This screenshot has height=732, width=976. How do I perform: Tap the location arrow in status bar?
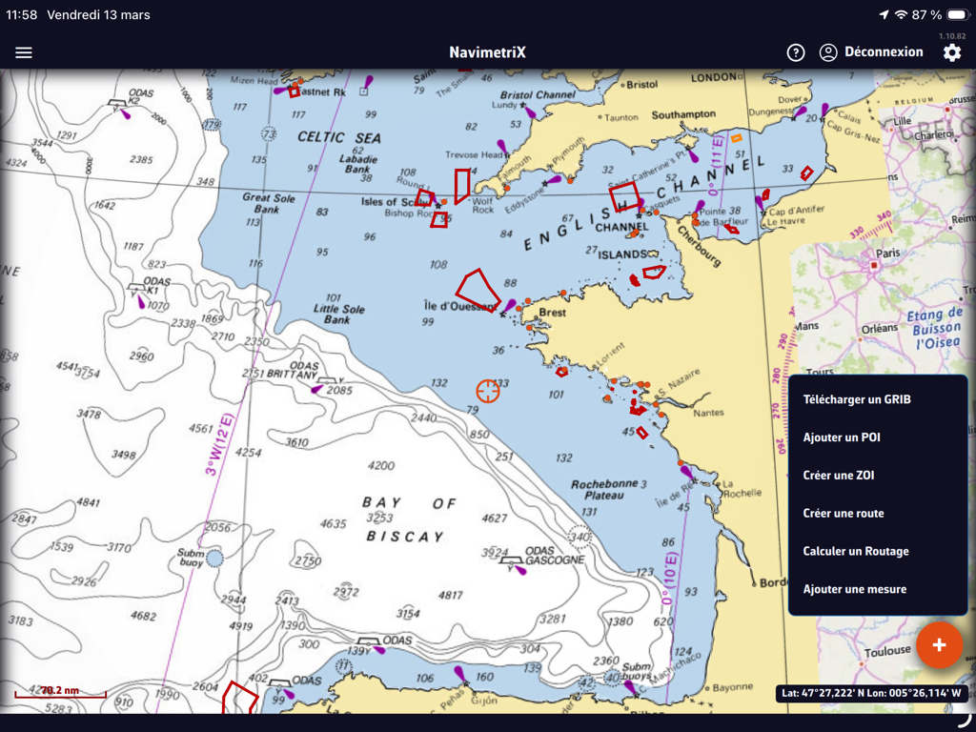coord(884,15)
